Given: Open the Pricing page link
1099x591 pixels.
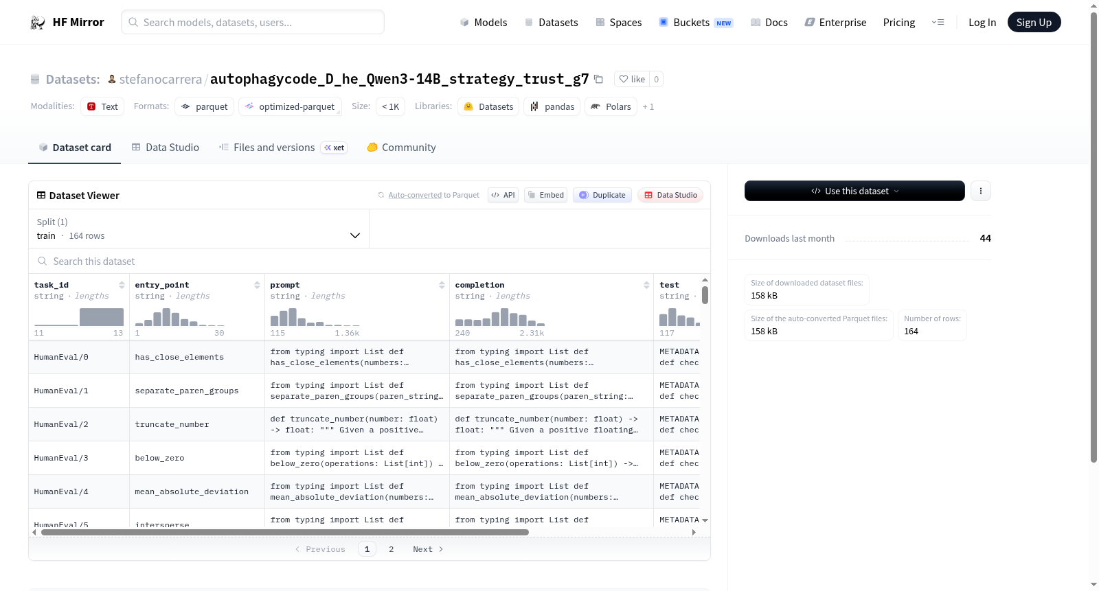Looking at the screenshot, I should (x=899, y=23).
